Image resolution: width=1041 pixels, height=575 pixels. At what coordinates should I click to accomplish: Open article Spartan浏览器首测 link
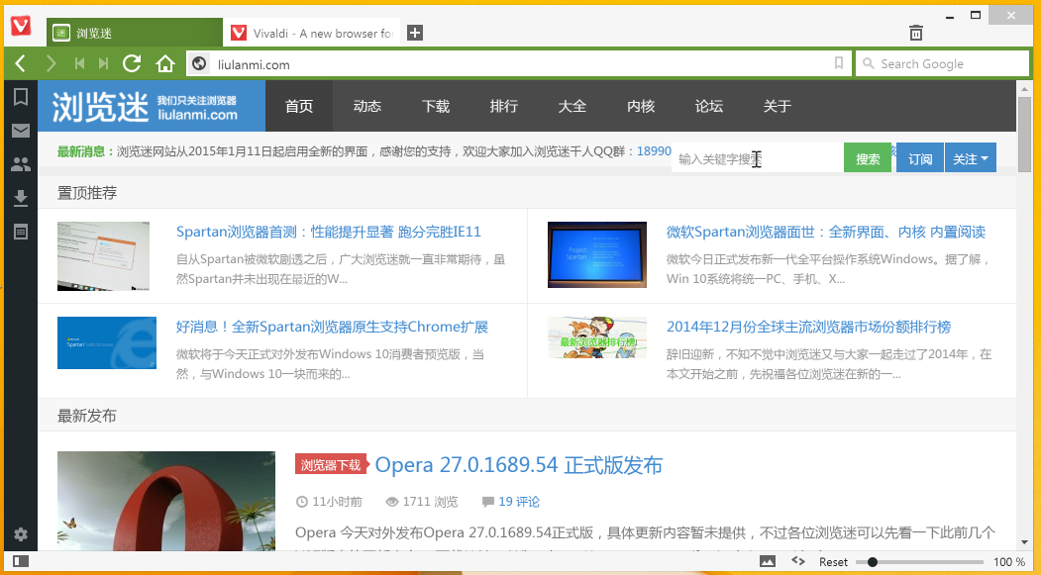click(329, 232)
